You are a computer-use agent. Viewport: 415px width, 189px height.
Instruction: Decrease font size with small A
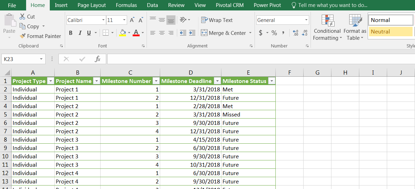pos(141,20)
